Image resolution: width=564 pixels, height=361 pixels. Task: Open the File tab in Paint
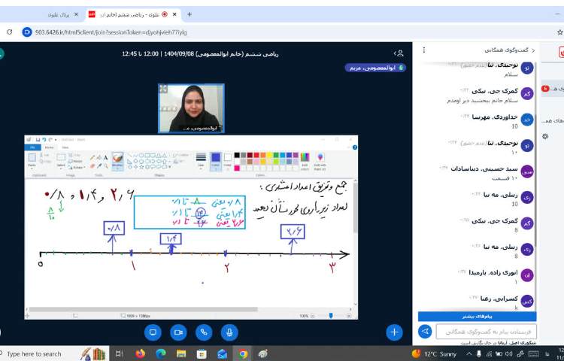[x=33, y=147]
